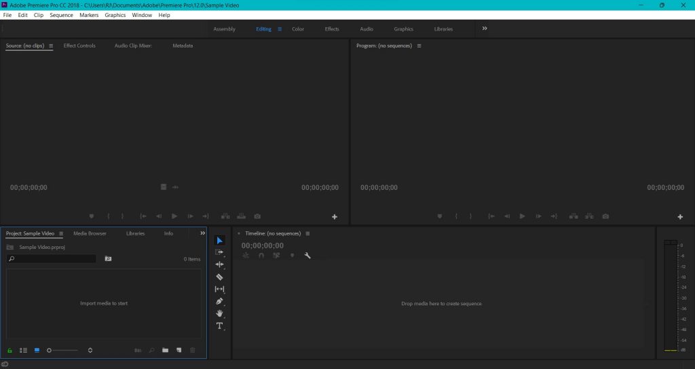
Task: Click the Find magnifier at Project panel bottom
Action: [x=151, y=350]
